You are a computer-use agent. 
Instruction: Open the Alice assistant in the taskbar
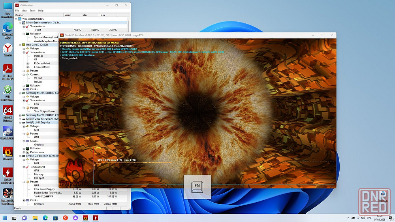75,218
